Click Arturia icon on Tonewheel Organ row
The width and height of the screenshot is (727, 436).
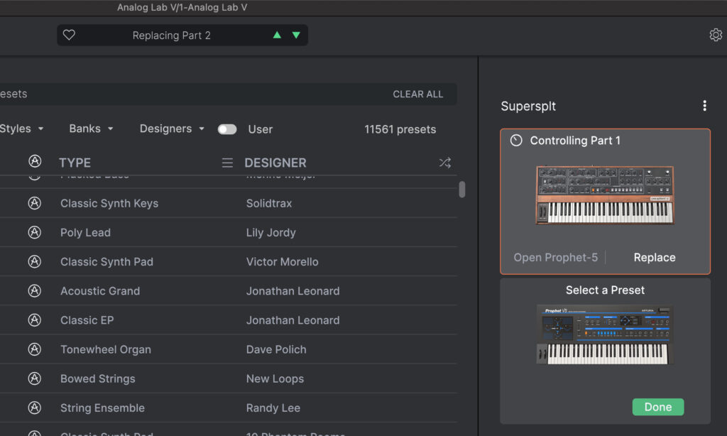[35, 349]
